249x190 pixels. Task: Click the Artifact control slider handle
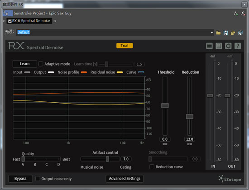[x=107, y=159]
